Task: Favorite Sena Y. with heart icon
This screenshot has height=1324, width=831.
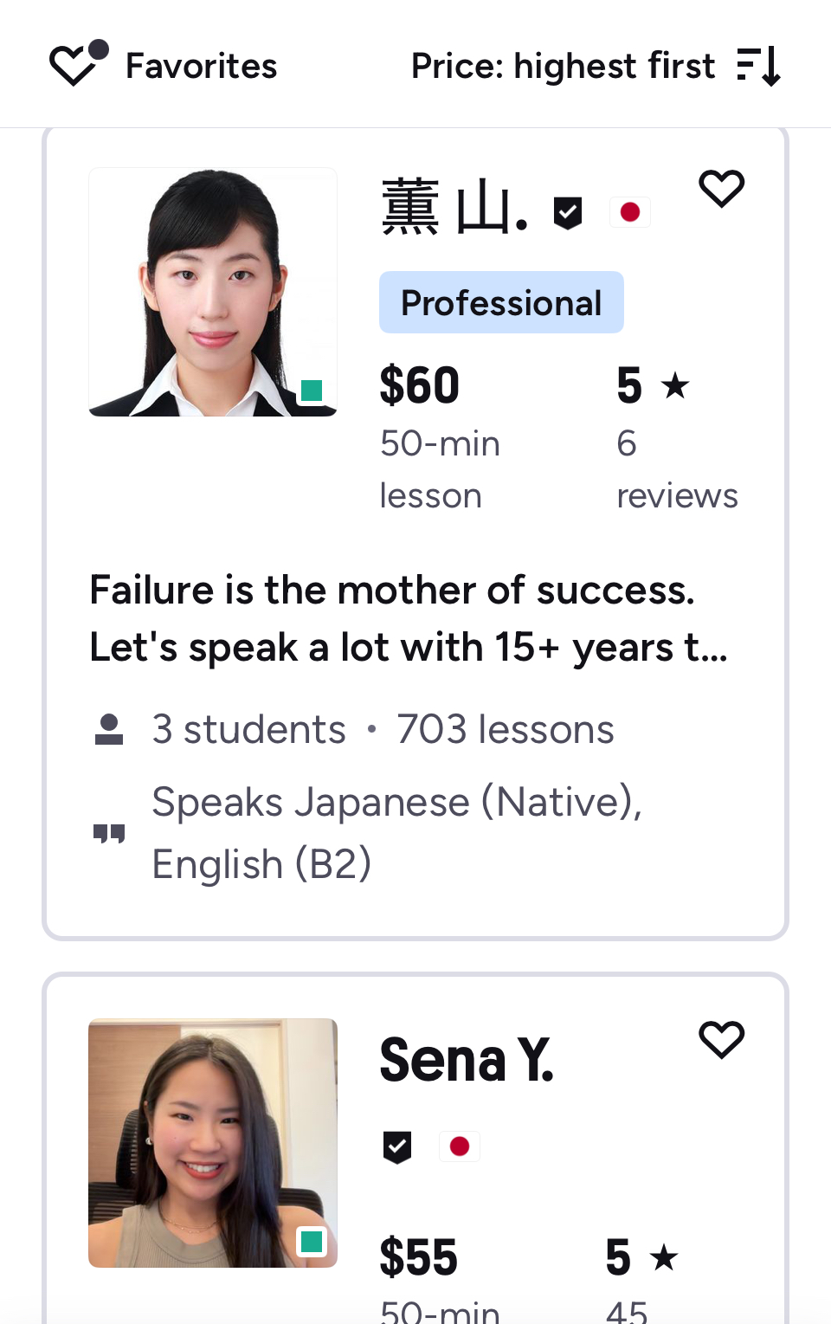Action: 721,1039
